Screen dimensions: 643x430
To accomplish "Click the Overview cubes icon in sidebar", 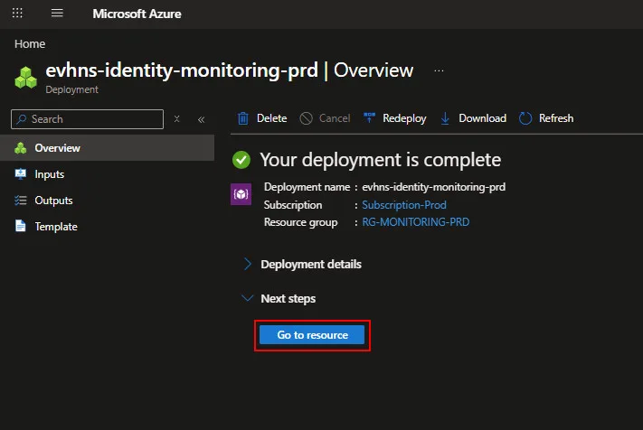I will click(x=21, y=148).
